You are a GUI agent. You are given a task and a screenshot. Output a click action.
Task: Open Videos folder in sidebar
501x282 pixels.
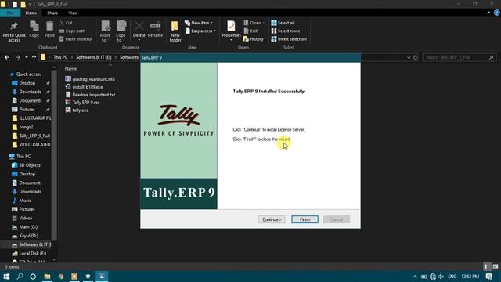(22, 218)
